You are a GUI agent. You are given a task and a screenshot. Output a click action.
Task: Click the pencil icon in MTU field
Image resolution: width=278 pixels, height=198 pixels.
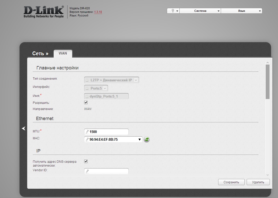87,132
